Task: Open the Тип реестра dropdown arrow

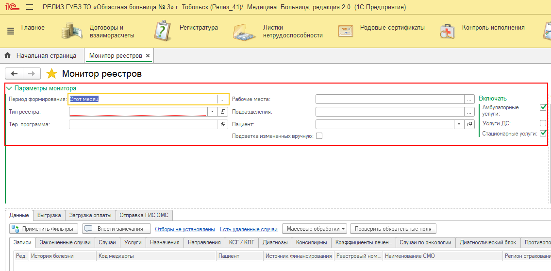Action: 213,112
